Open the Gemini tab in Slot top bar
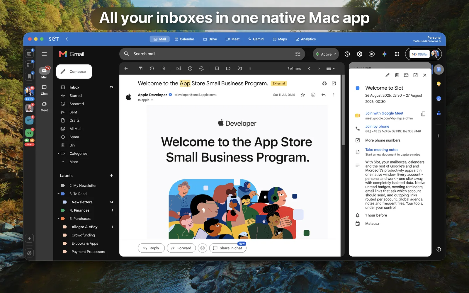This screenshot has height=293, width=469. tap(256, 39)
